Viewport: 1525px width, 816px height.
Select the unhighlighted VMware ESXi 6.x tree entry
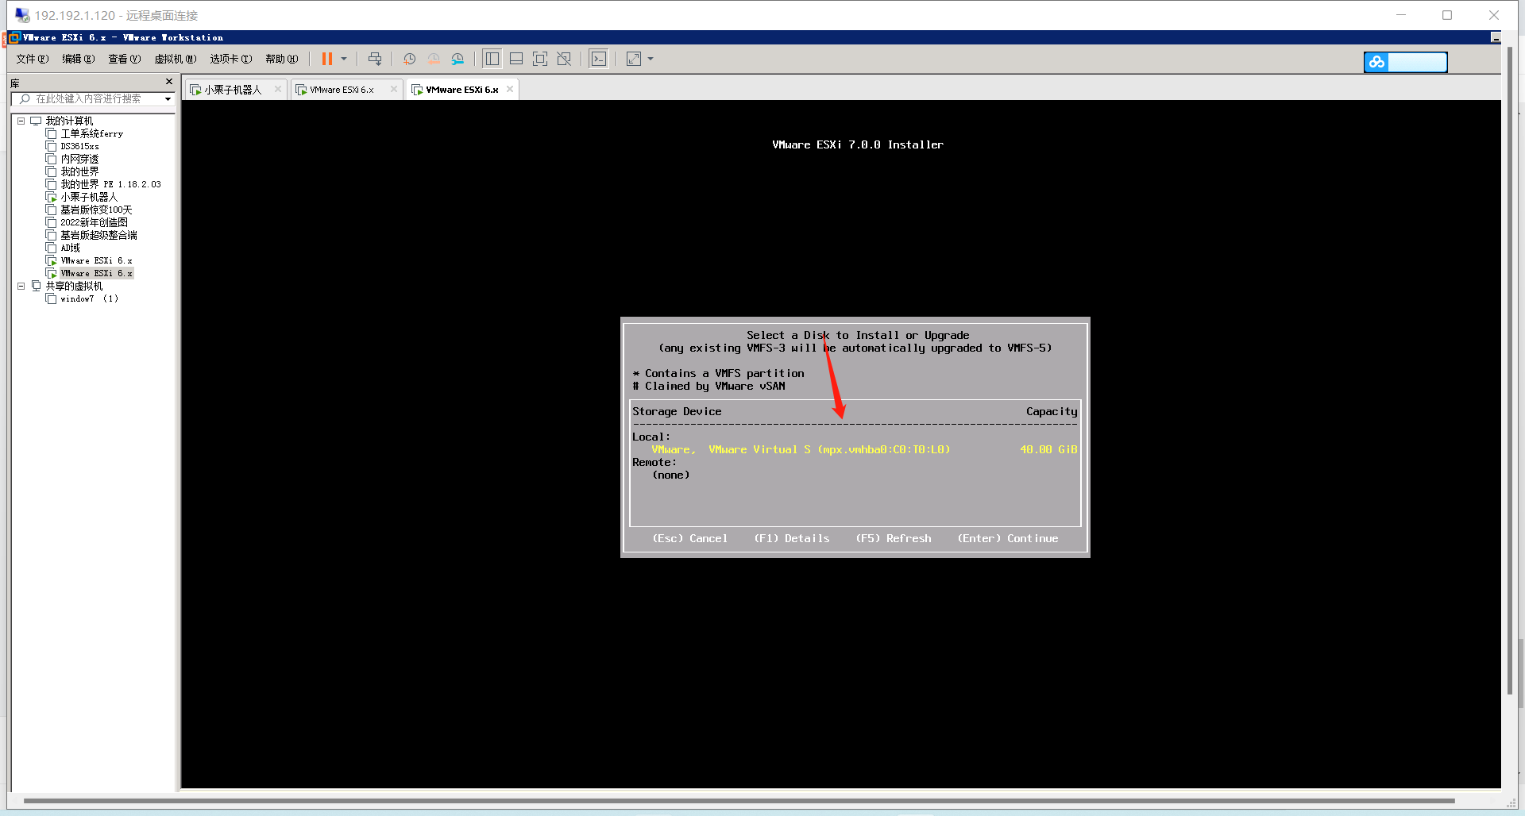[96, 261]
